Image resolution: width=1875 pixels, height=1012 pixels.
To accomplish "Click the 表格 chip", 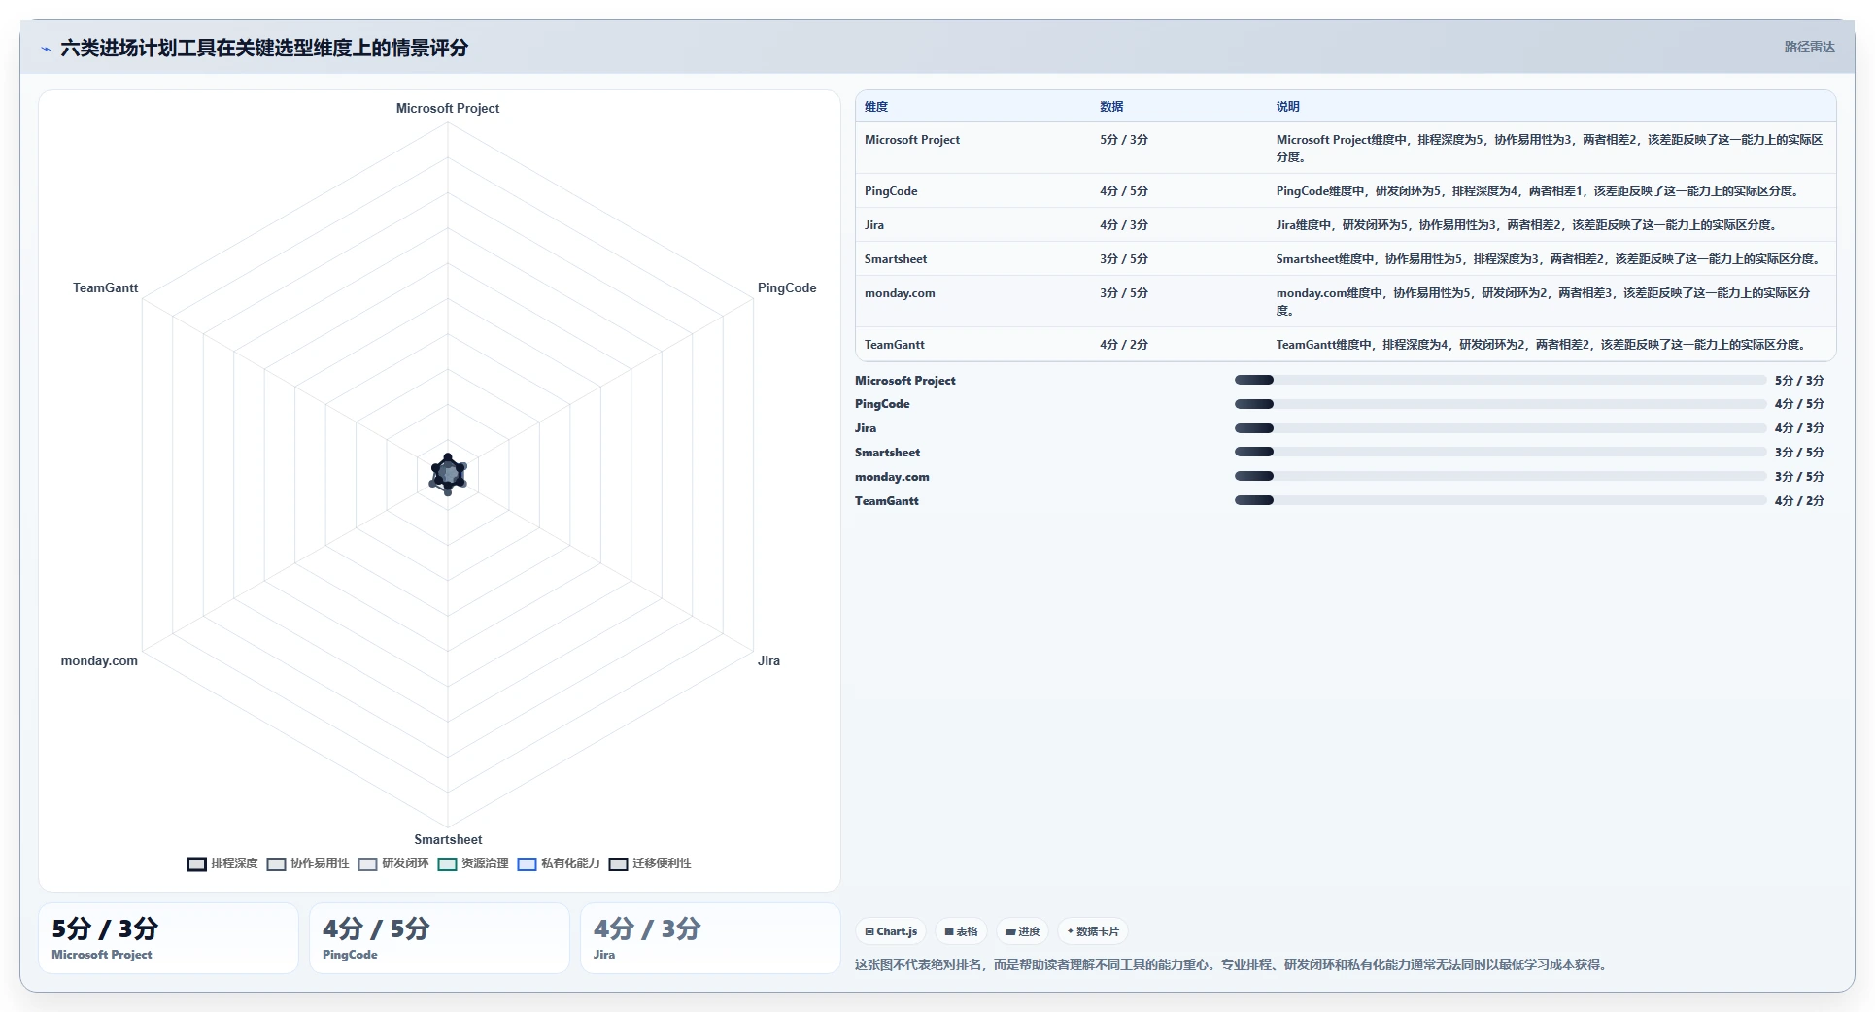I will 962,931.
